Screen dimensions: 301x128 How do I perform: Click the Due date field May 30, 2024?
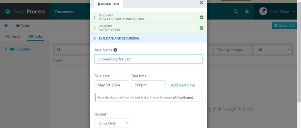point(112,85)
